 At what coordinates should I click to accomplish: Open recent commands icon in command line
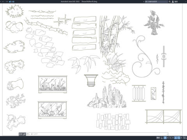point(28,134)
